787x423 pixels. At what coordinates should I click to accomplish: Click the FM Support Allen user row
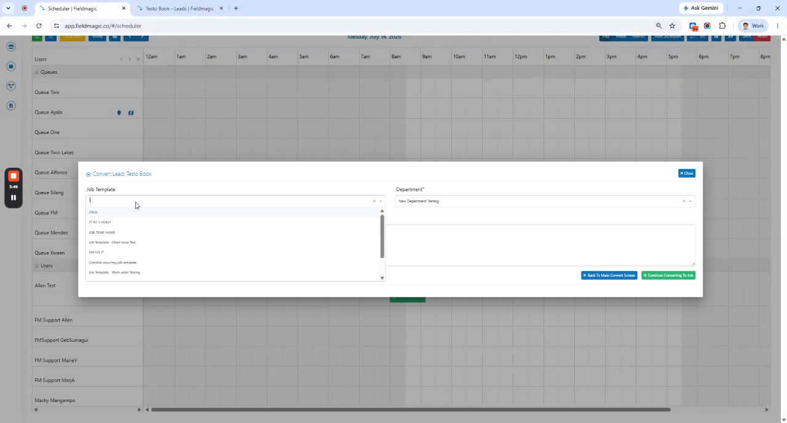[87, 320]
